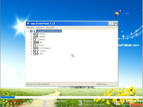Select the USB label in tree
Image resolution: width=143 pixels, height=107 pixels.
41,54
